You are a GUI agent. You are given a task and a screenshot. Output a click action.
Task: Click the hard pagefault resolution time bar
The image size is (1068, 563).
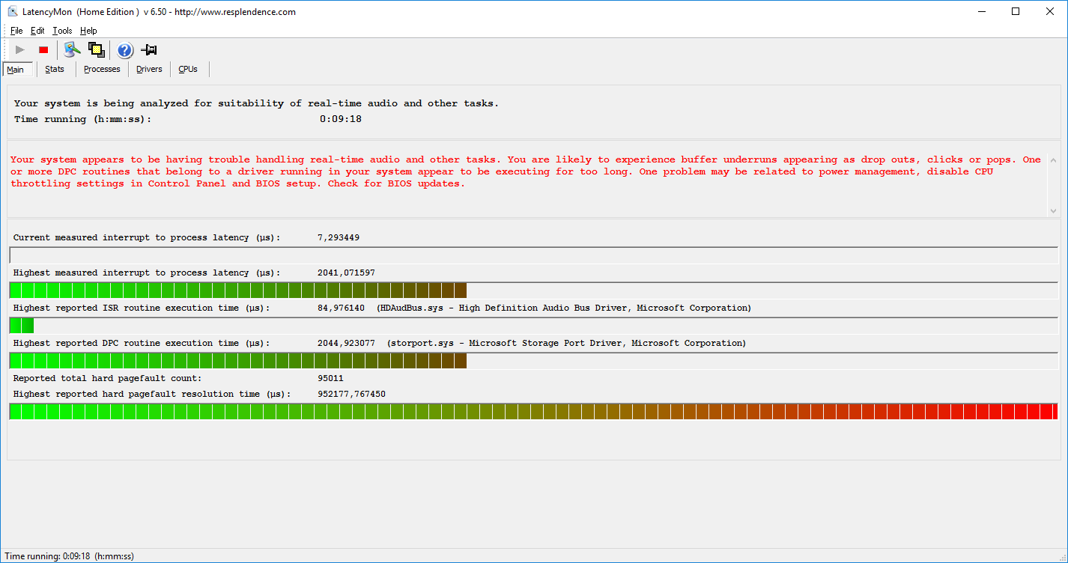pyautogui.click(x=533, y=411)
